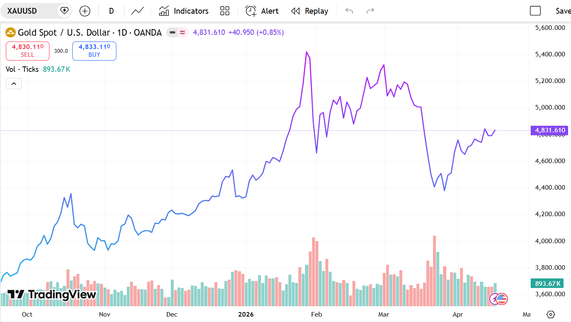Click the compare or add symbol plus icon
The width and height of the screenshot is (571, 322).
tap(85, 11)
